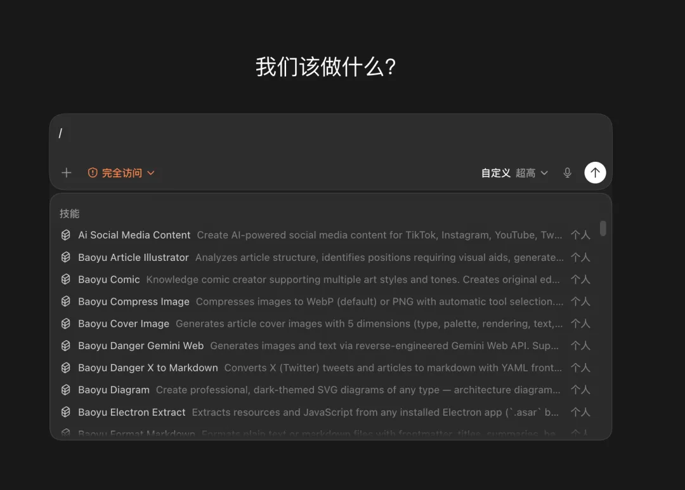The width and height of the screenshot is (685, 490).
Task: Click 个人 tag on Baoyu Compress Image row
Action: coord(580,301)
